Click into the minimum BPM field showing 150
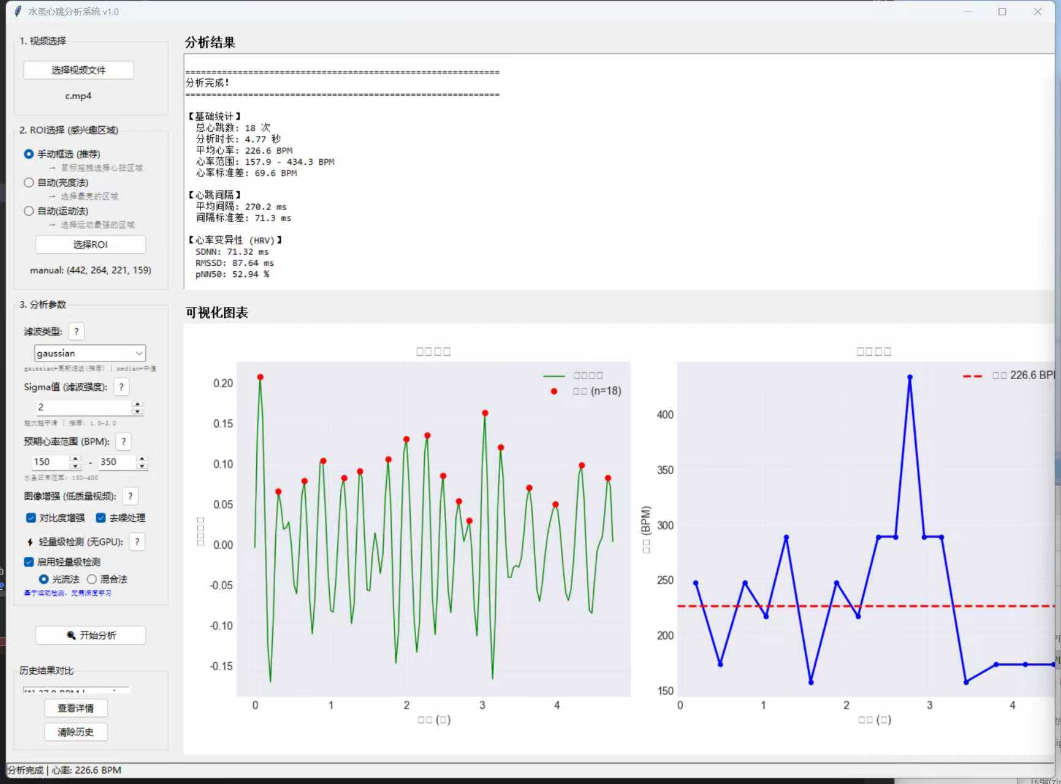Image resolution: width=1061 pixels, height=784 pixels. tap(50, 462)
